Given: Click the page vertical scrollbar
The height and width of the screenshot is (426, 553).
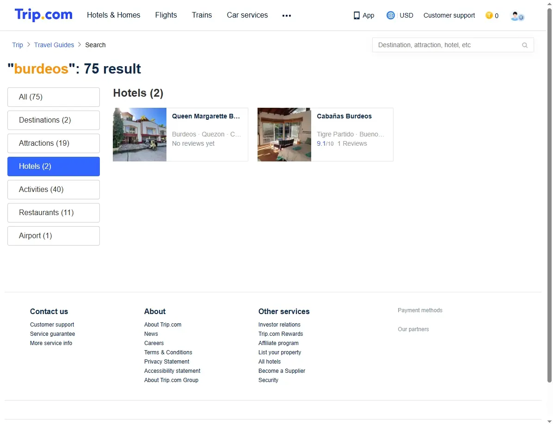Looking at the screenshot, I should point(549,195).
